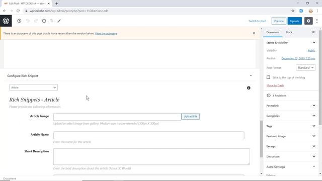Open the block navigation list

pos(51,21)
